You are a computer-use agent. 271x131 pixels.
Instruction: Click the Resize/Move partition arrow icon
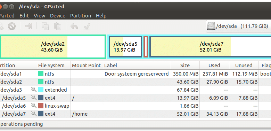(x=28, y=26)
